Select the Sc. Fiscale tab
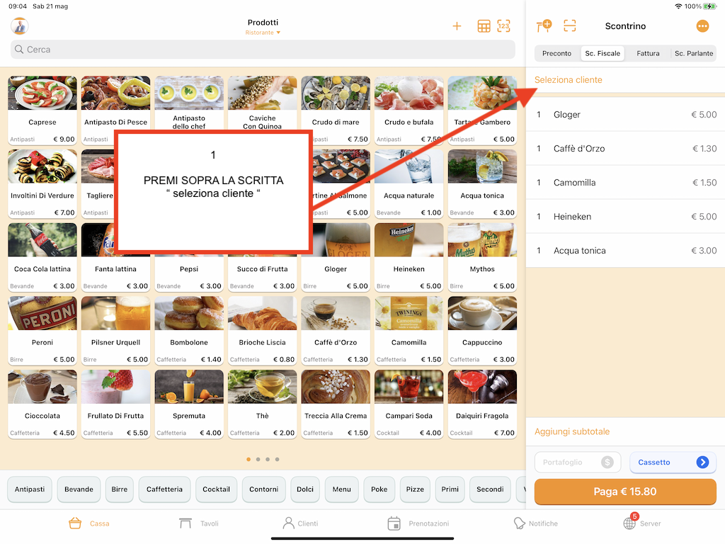Image resolution: width=725 pixels, height=544 pixels. [x=603, y=53]
